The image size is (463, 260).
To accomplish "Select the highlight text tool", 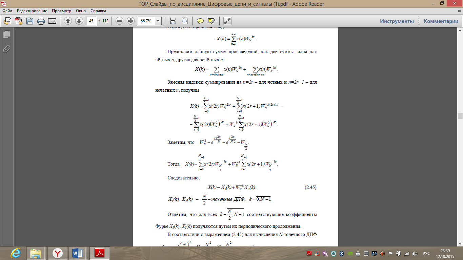I will point(212,21).
